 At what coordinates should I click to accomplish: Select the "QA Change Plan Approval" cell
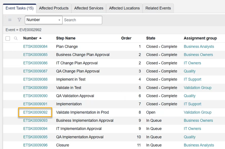pos(78,71)
